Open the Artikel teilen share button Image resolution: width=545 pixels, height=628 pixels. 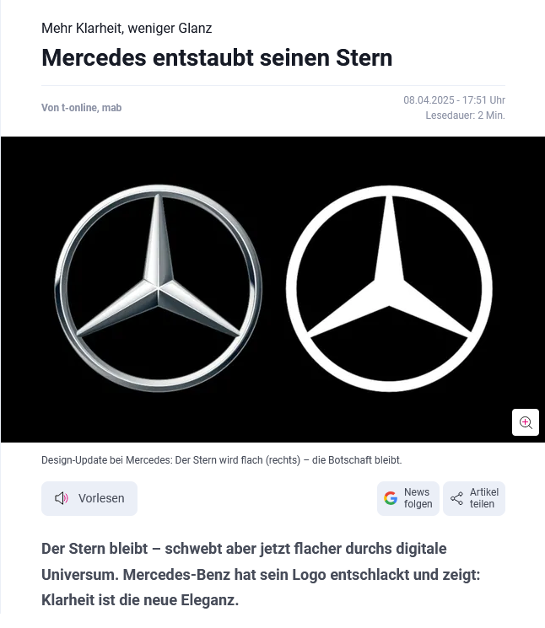[474, 498]
